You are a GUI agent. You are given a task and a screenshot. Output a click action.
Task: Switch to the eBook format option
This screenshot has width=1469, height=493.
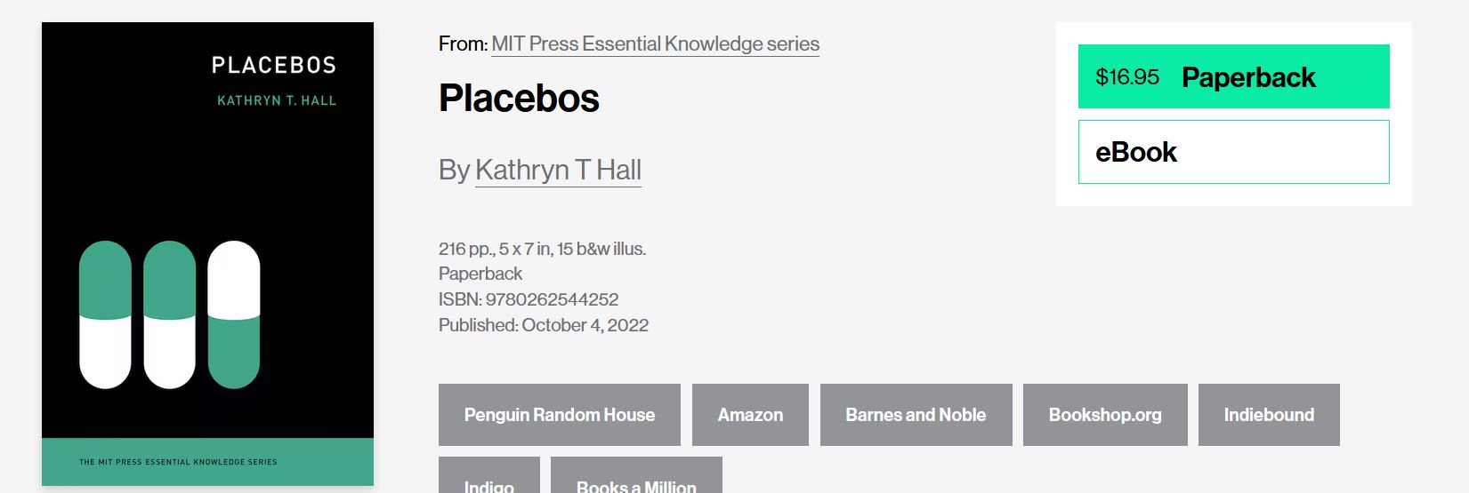pos(1233,152)
